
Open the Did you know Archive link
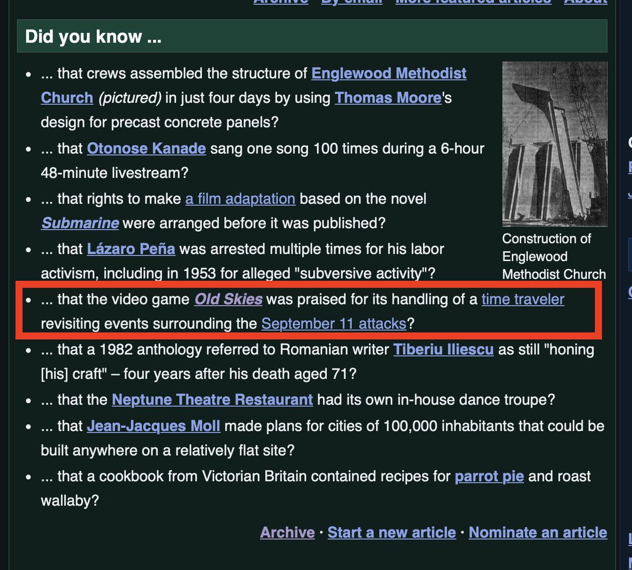288,533
